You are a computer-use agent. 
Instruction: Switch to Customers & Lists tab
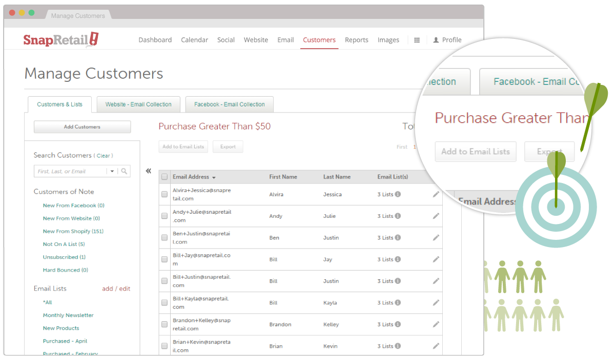click(x=59, y=104)
